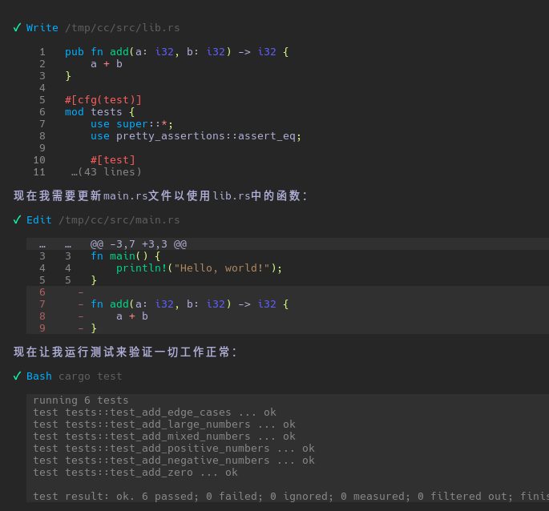Click the green checkmark beside Bash

point(18,376)
